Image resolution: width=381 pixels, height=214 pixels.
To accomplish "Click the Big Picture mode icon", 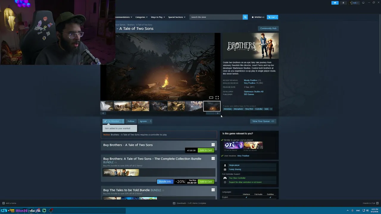I will 363,3.
